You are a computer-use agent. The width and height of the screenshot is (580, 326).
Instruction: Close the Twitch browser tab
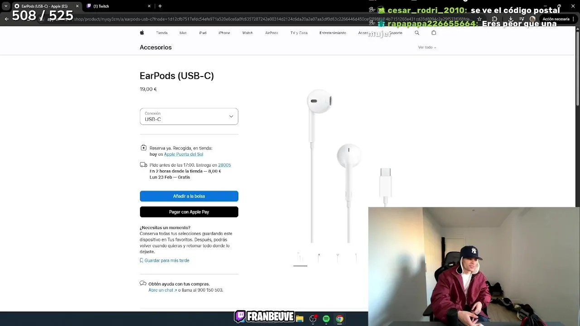149,6
